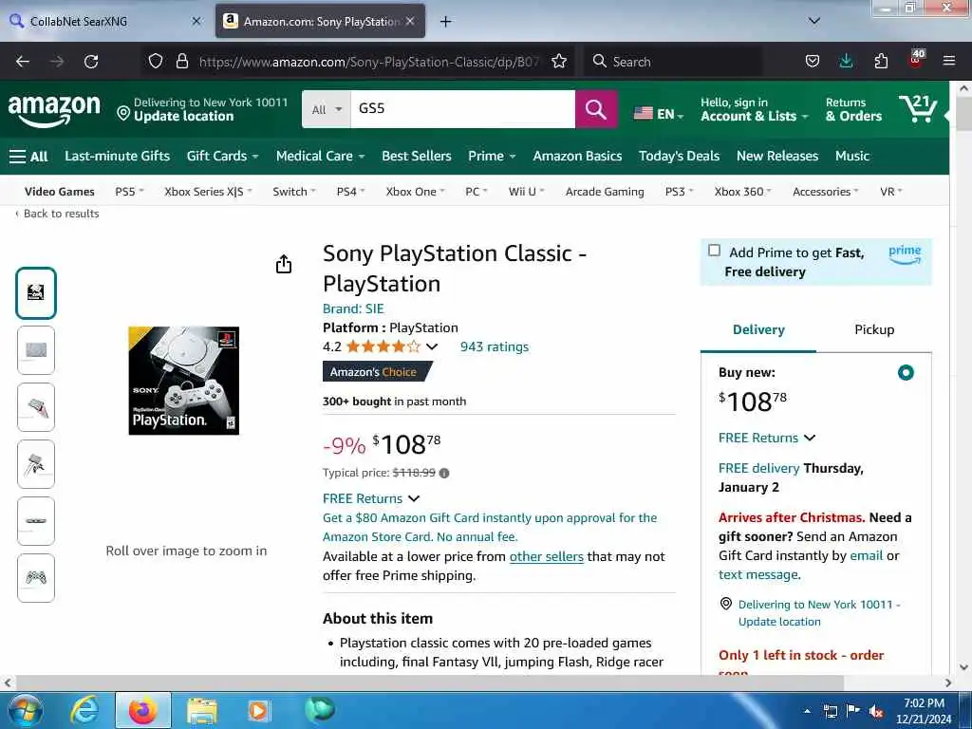Open the PS5 category dropdown
Viewport: 972px width, 729px height.
(129, 192)
